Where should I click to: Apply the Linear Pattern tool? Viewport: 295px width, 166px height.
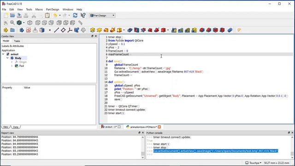point(181,30)
